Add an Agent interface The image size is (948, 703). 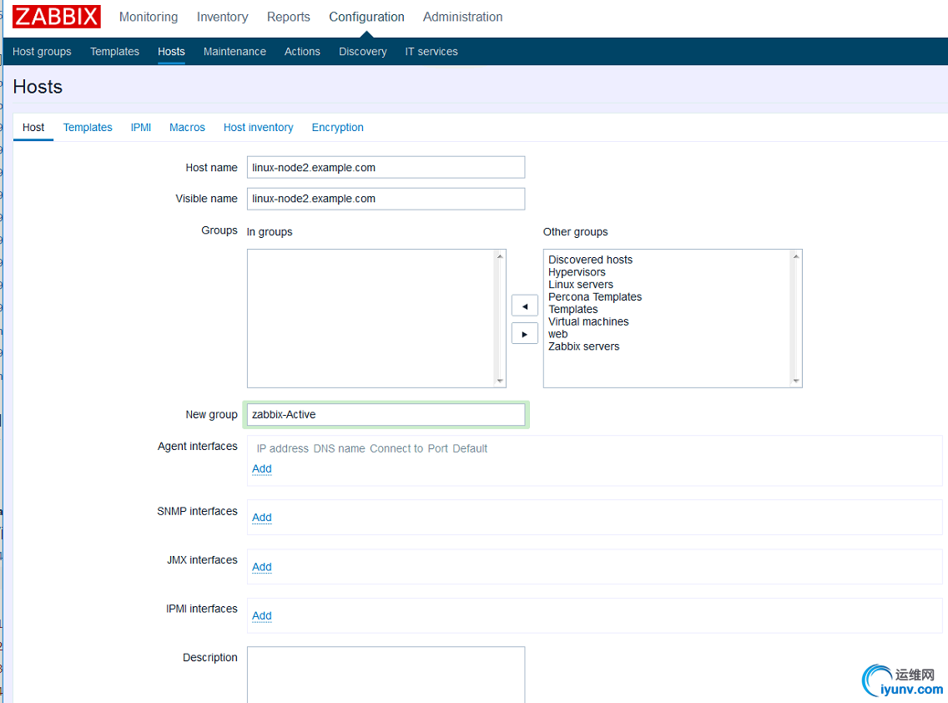[262, 469]
